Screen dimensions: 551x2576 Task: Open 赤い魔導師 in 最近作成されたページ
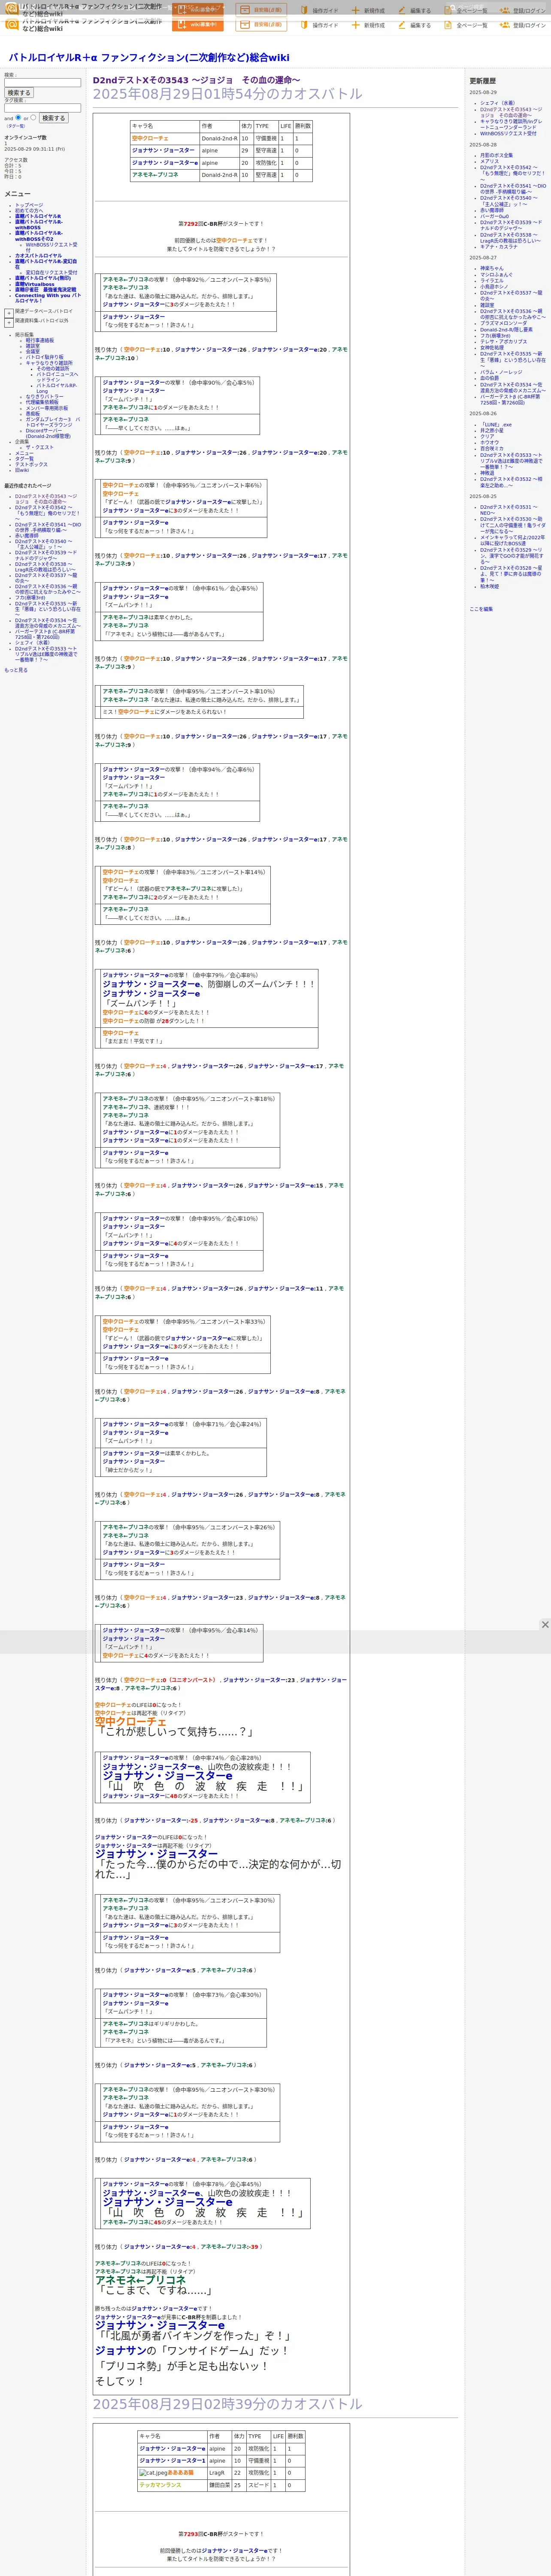click(27, 535)
